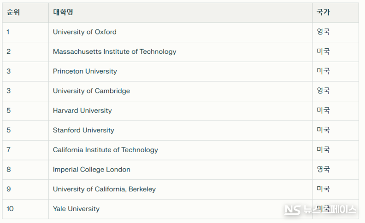Image resolution: width=365 pixels, height=223 pixels.
Task: Click University of Cambridge name
Action: point(91,91)
